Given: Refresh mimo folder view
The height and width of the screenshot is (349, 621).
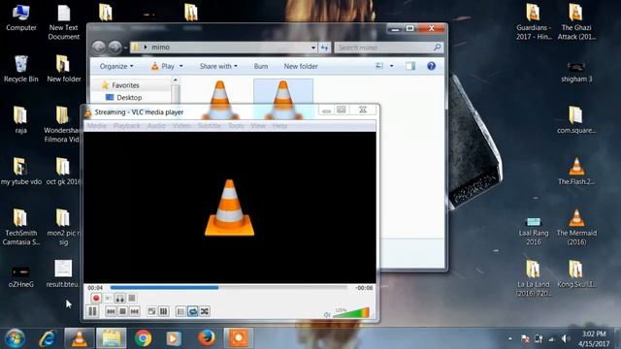Looking at the screenshot, I should (324, 48).
